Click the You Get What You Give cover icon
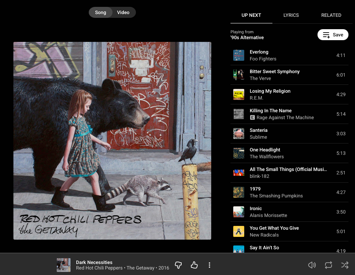355x275 pixels. (238, 231)
